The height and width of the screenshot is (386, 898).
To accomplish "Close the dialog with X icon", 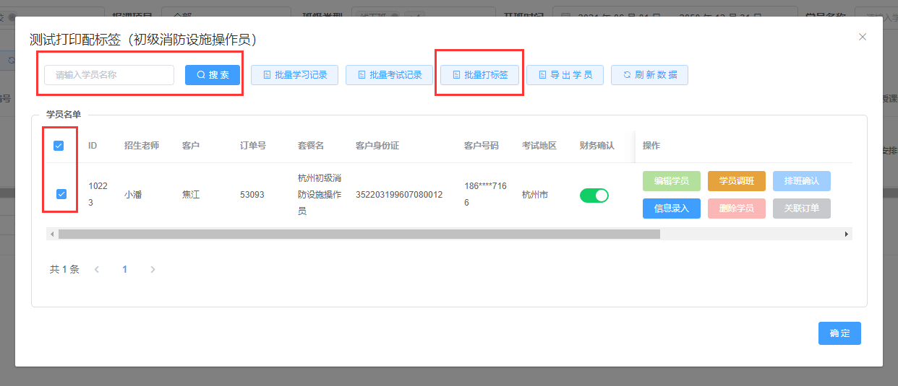I will (x=863, y=37).
